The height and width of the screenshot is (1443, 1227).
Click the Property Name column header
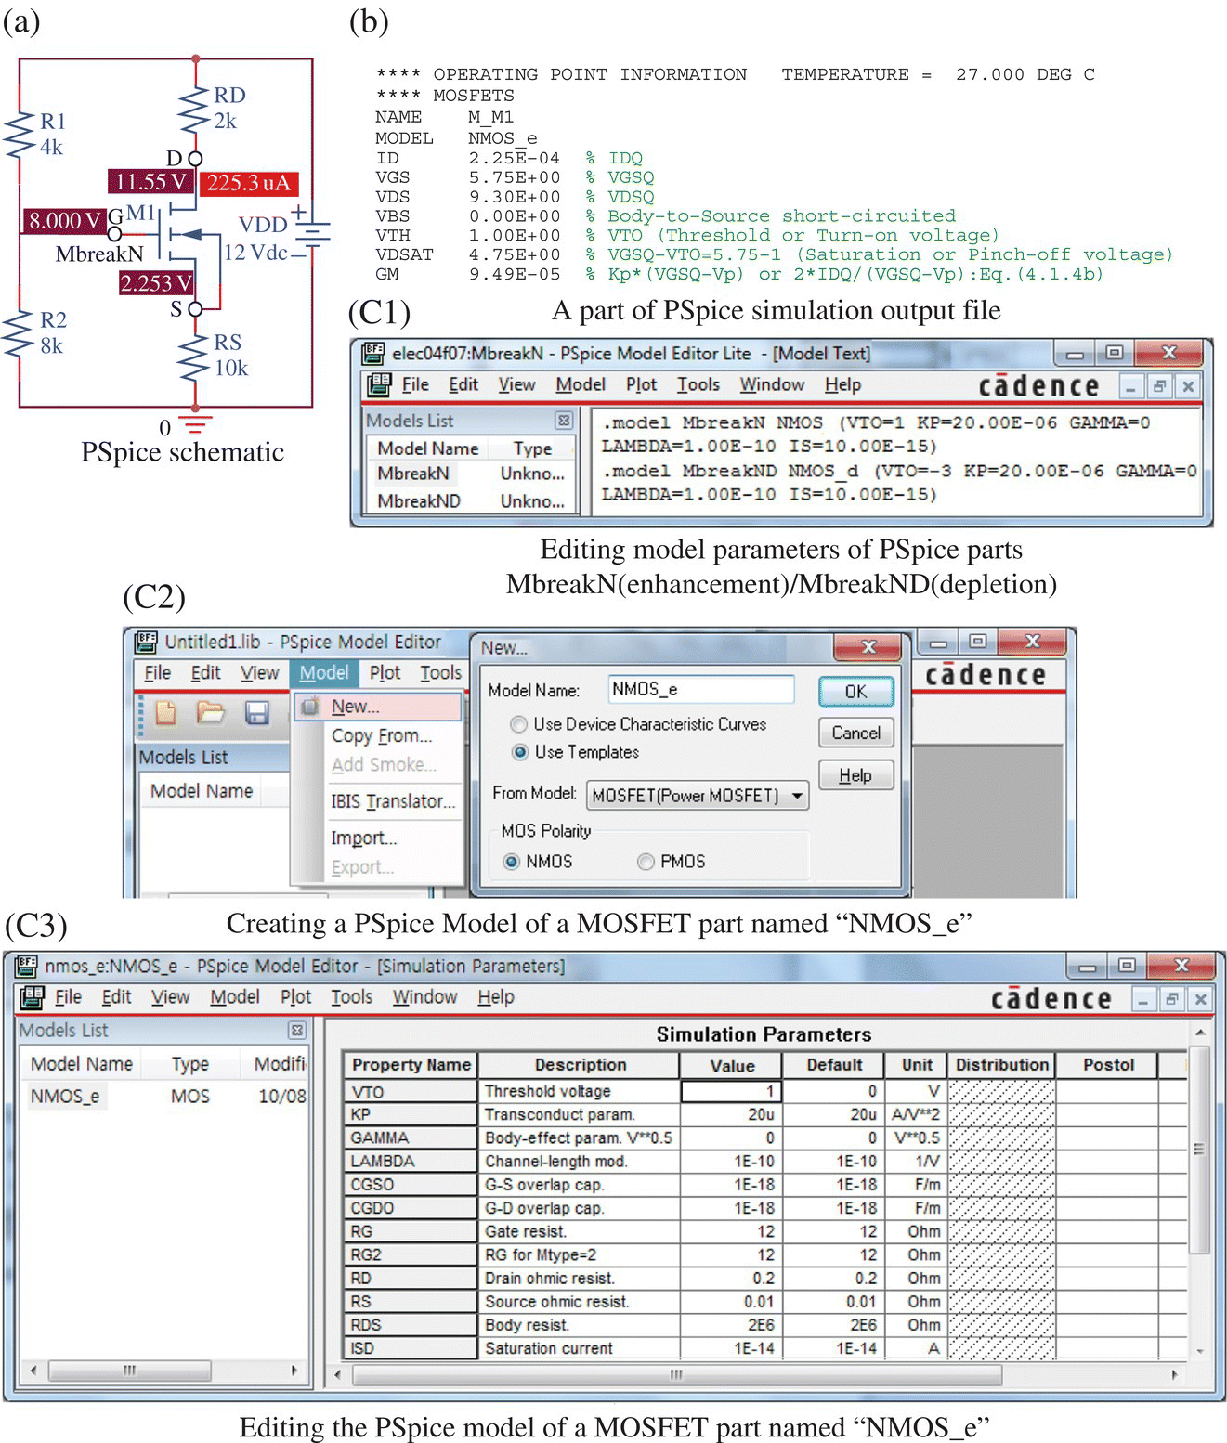click(x=411, y=1065)
